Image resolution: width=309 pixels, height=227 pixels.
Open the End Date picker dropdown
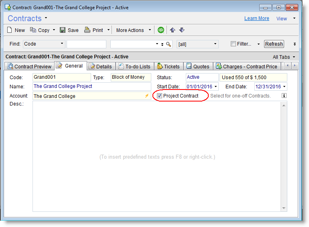coord(285,86)
